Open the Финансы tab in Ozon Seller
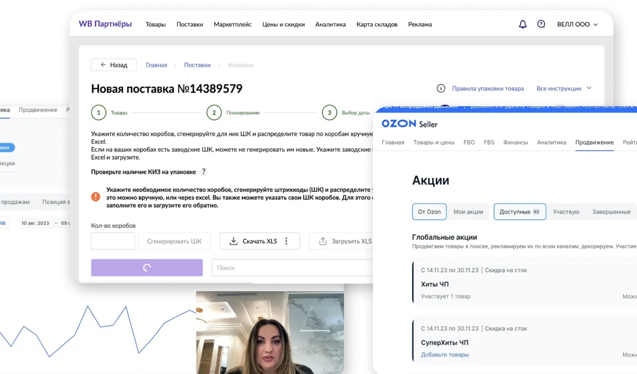The height and width of the screenshot is (374, 637). click(x=516, y=142)
